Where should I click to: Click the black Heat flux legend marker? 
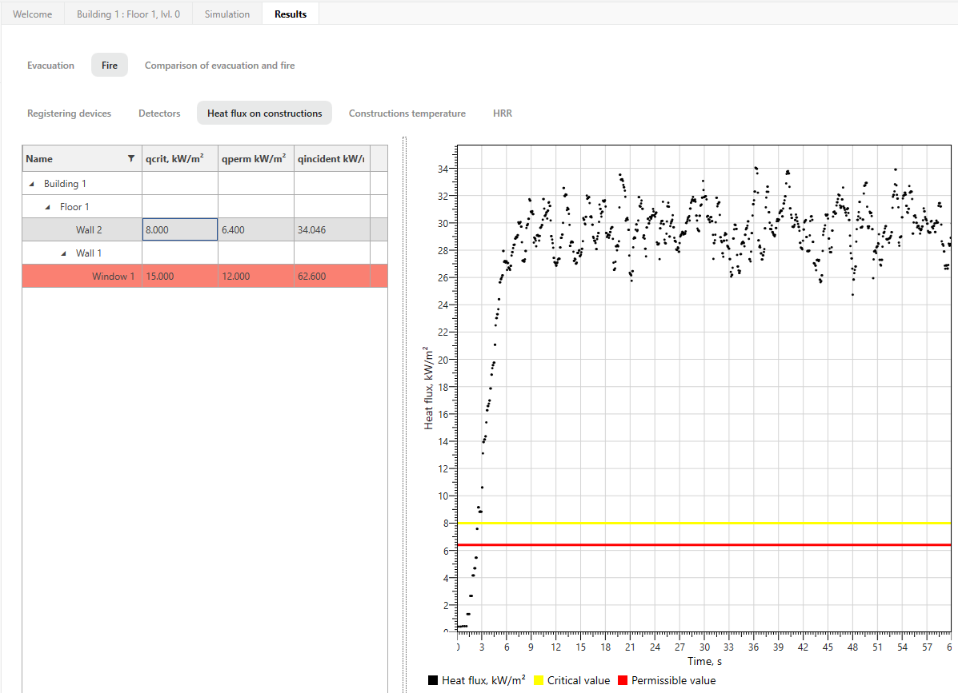pyautogui.click(x=432, y=680)
